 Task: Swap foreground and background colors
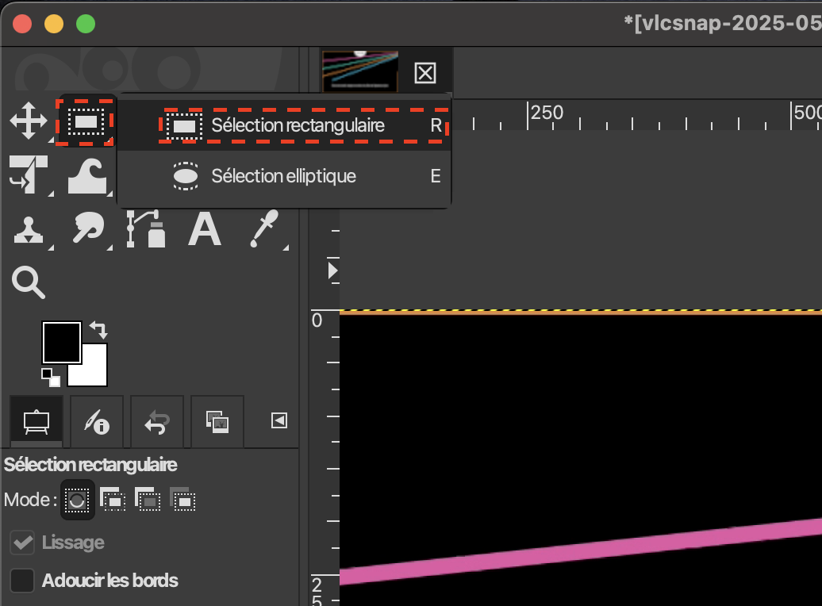coord(98,329)
